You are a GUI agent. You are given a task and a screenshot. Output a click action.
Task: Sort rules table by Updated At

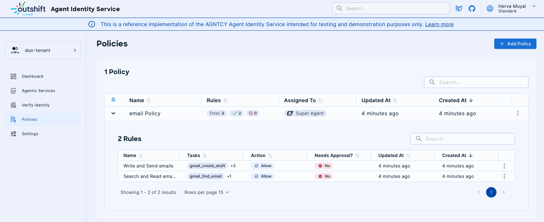[408, 156]
